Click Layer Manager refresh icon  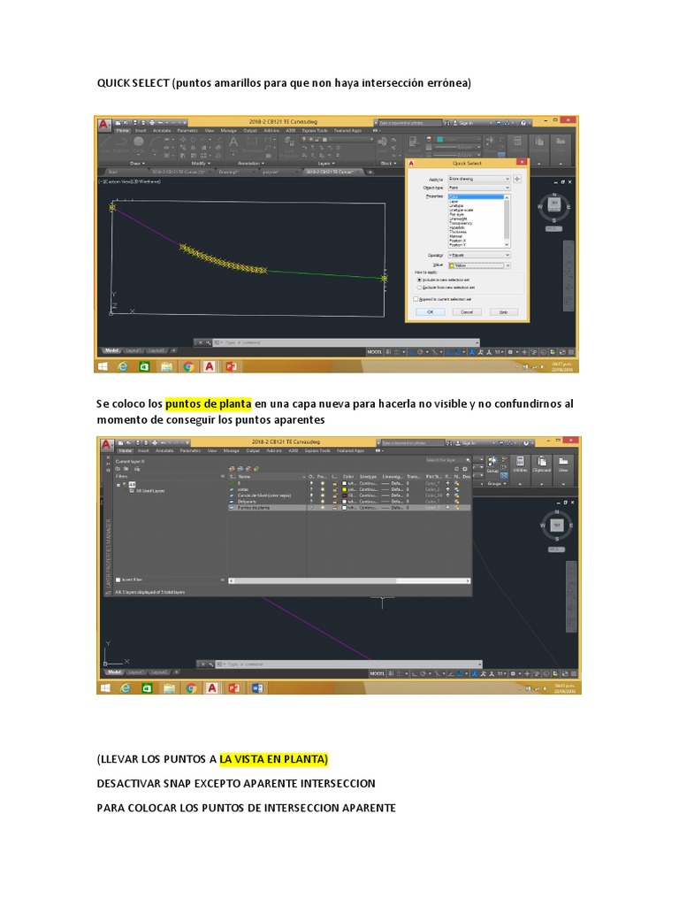[456, 469]
